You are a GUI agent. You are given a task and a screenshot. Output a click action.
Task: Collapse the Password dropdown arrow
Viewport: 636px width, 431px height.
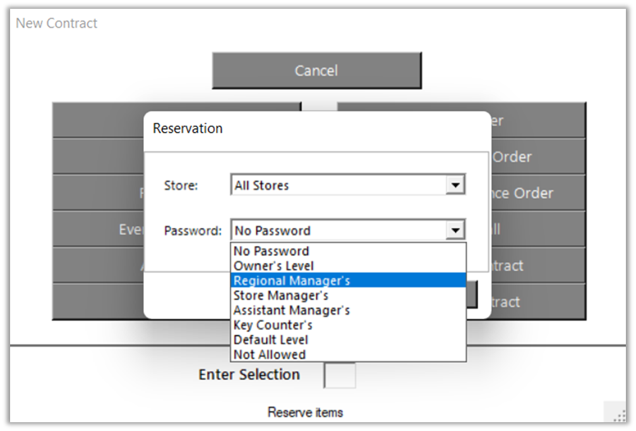point(455,230)
